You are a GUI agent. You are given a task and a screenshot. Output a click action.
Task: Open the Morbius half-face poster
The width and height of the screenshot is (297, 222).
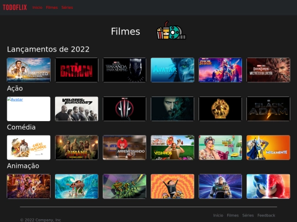(172, 109)
